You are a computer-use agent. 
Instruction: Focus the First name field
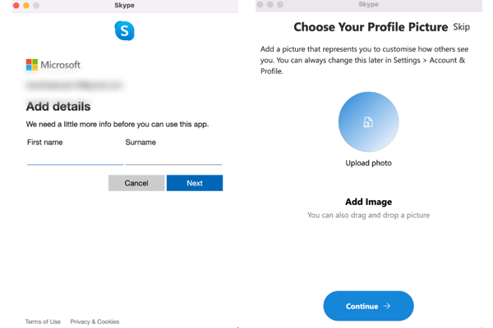coord(75,157)
